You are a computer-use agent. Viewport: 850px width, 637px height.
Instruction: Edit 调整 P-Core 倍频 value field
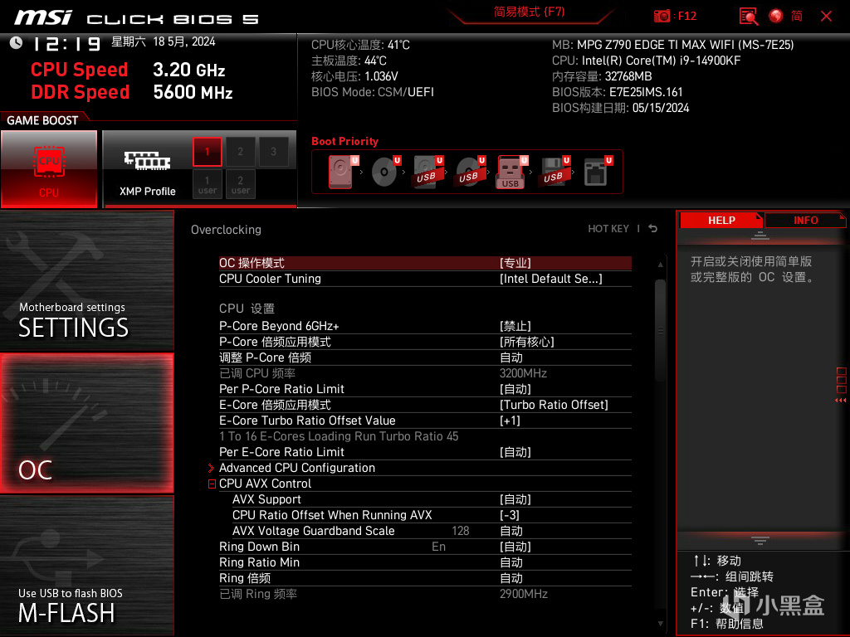coord(511,357)
